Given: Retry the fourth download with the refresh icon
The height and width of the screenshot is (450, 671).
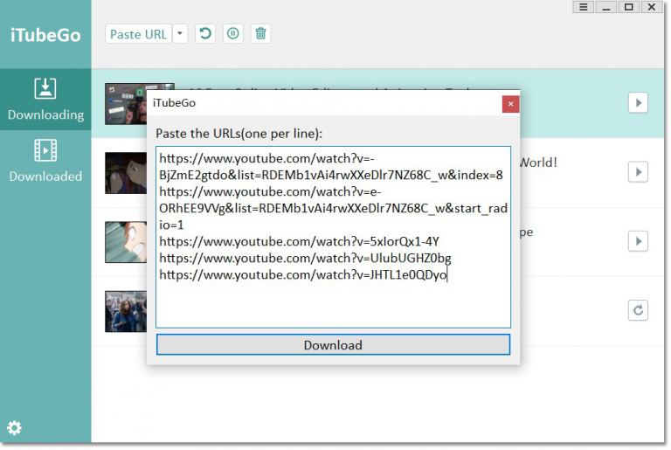Looking at the screenshot, I should 638,310.
